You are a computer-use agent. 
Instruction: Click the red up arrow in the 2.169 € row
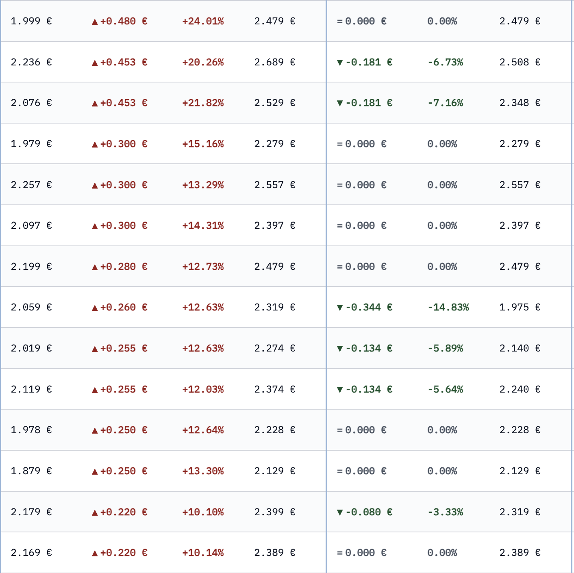[x=95, y=553]
